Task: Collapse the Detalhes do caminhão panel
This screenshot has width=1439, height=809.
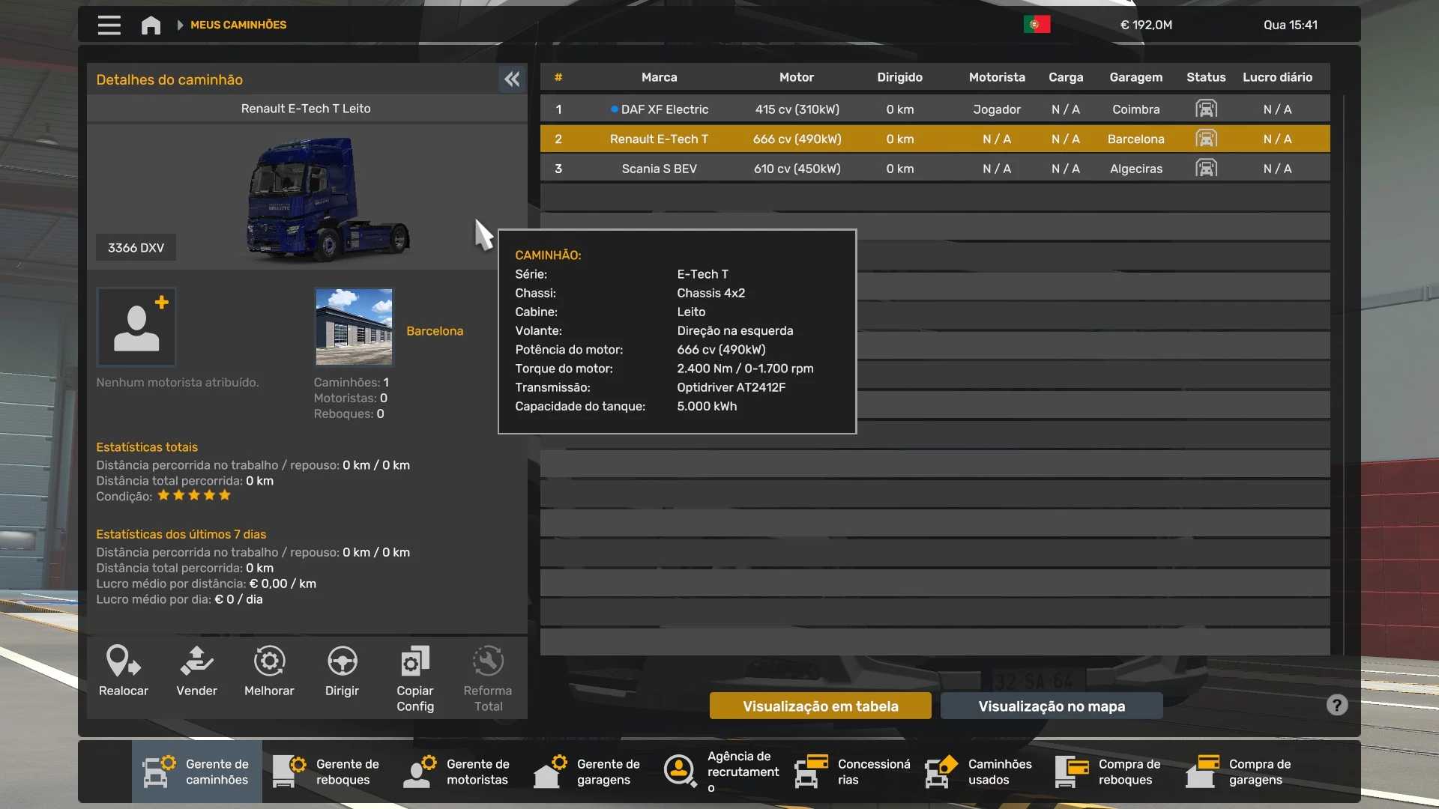Action: 512,79
